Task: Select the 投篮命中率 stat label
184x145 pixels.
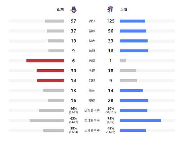Action: [x=92, y=110]
